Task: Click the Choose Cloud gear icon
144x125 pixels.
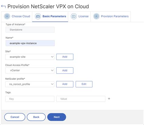Action: (7, 16)
